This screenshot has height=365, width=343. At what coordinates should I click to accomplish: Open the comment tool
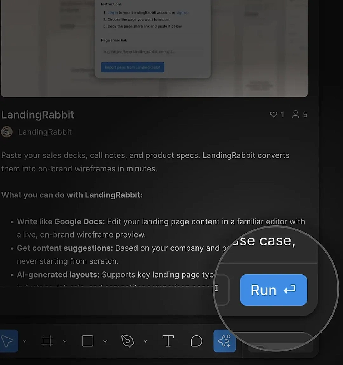click(196, 341)
